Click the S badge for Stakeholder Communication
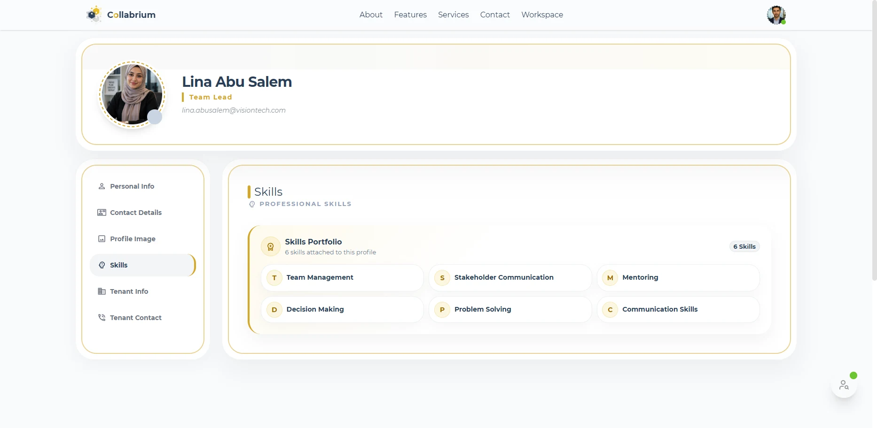877x428 pixels. 442,278
